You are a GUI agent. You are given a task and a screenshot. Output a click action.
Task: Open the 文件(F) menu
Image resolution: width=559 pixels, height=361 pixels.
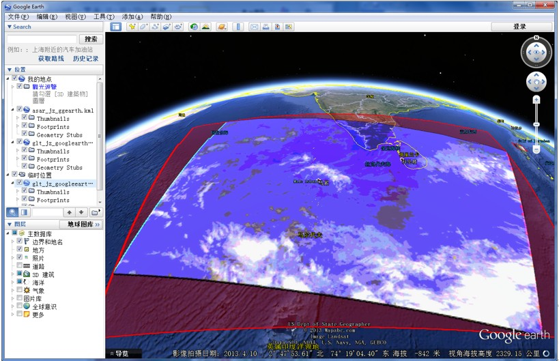pos(18,17)
